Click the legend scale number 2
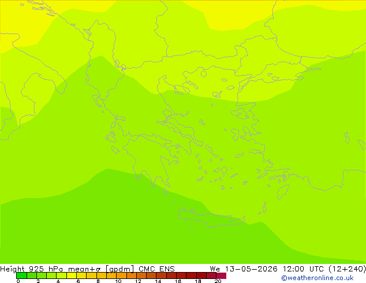This screenshot has width=366, height=283. click(x=38, y=281)
